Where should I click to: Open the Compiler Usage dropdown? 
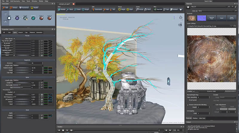pos(228,97)
